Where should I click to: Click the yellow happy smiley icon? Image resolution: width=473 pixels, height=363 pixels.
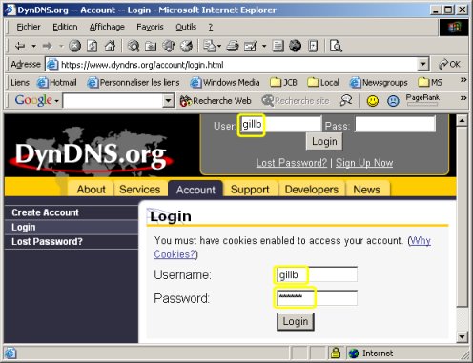[x=373, y=101]
